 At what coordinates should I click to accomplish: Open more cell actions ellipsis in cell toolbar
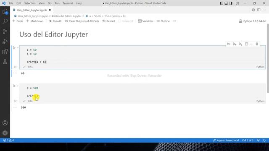(252, 44)
